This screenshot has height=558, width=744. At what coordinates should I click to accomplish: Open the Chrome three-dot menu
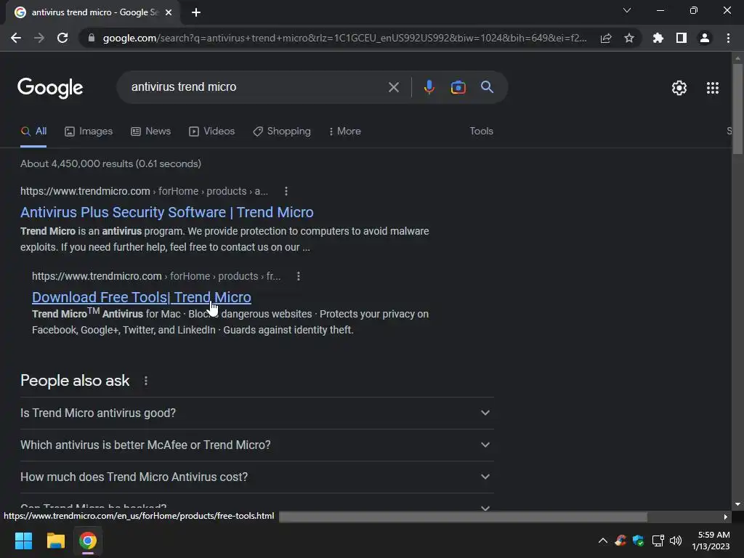728,38
